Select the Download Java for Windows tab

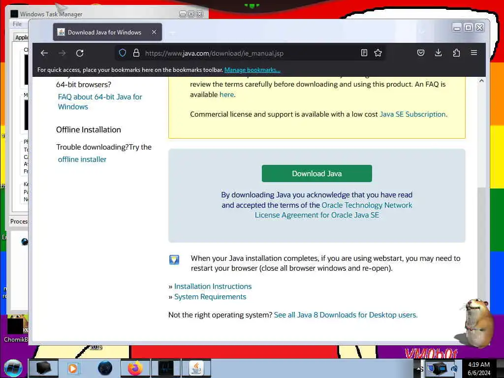tap(107, 32)
